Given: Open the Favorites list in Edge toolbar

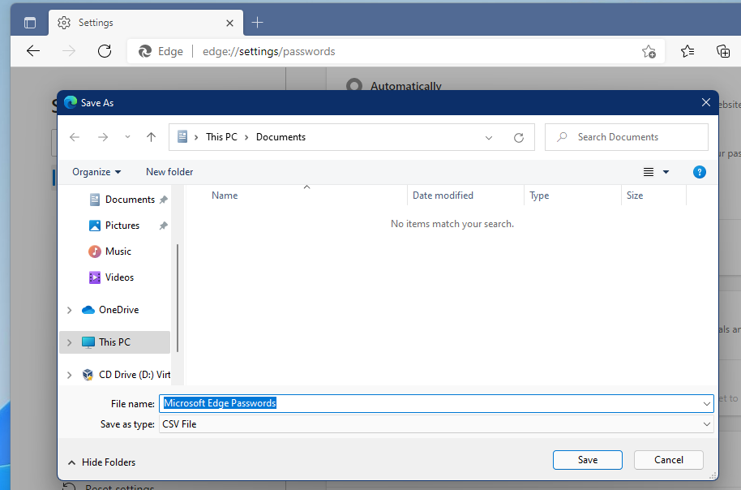Looking at the screenshot, I should pyautogui.click(x=687, y=50).
